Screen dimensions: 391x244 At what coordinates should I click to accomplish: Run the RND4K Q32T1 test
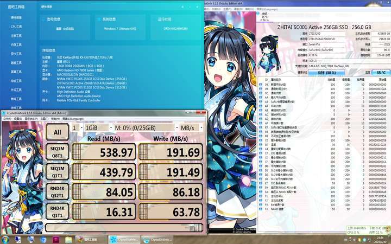[x=58, y=192]
